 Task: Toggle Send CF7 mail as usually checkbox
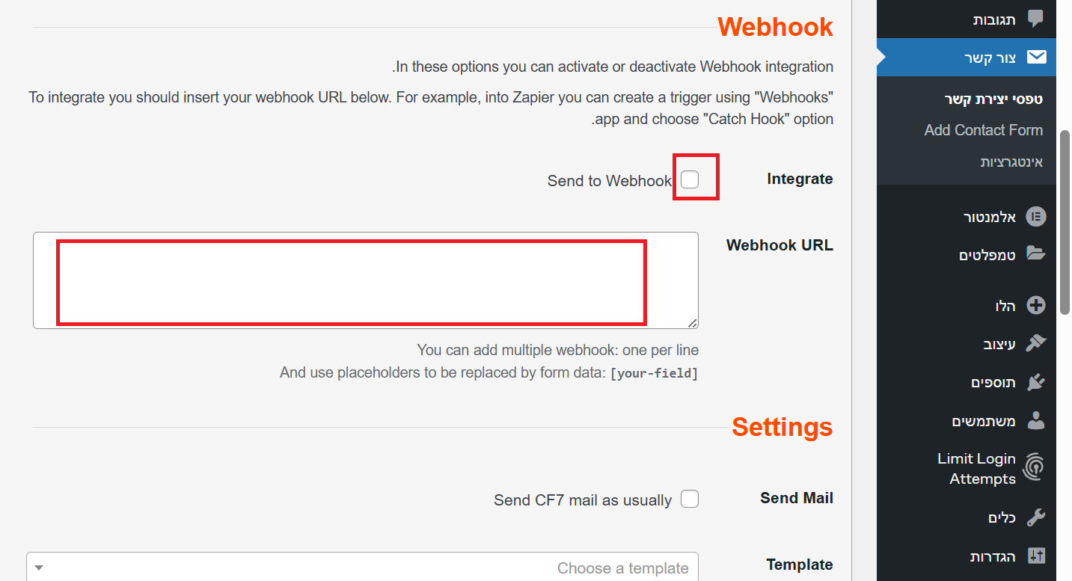[x=690, y=499]
